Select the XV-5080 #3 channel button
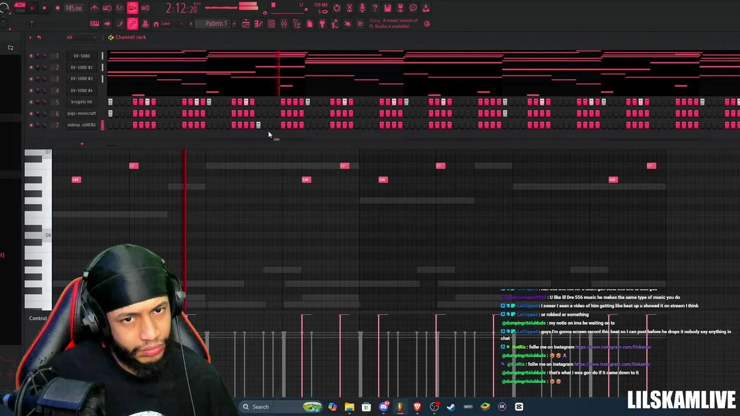 click(82, 79)
